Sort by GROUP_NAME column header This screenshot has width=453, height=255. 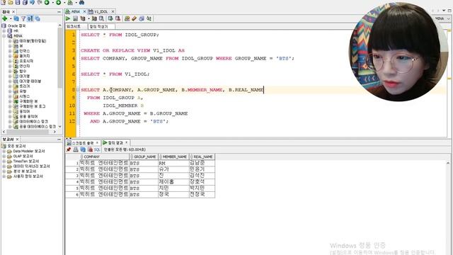(144, 157)
